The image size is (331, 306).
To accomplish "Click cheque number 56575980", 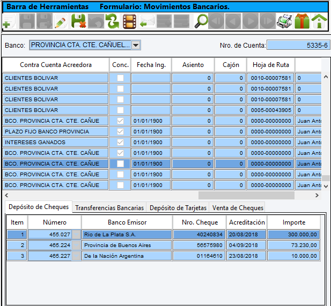I will point(199,245).
